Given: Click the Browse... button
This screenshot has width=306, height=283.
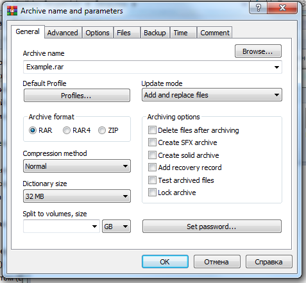Looking at the screenshot, I should (258, 51).
